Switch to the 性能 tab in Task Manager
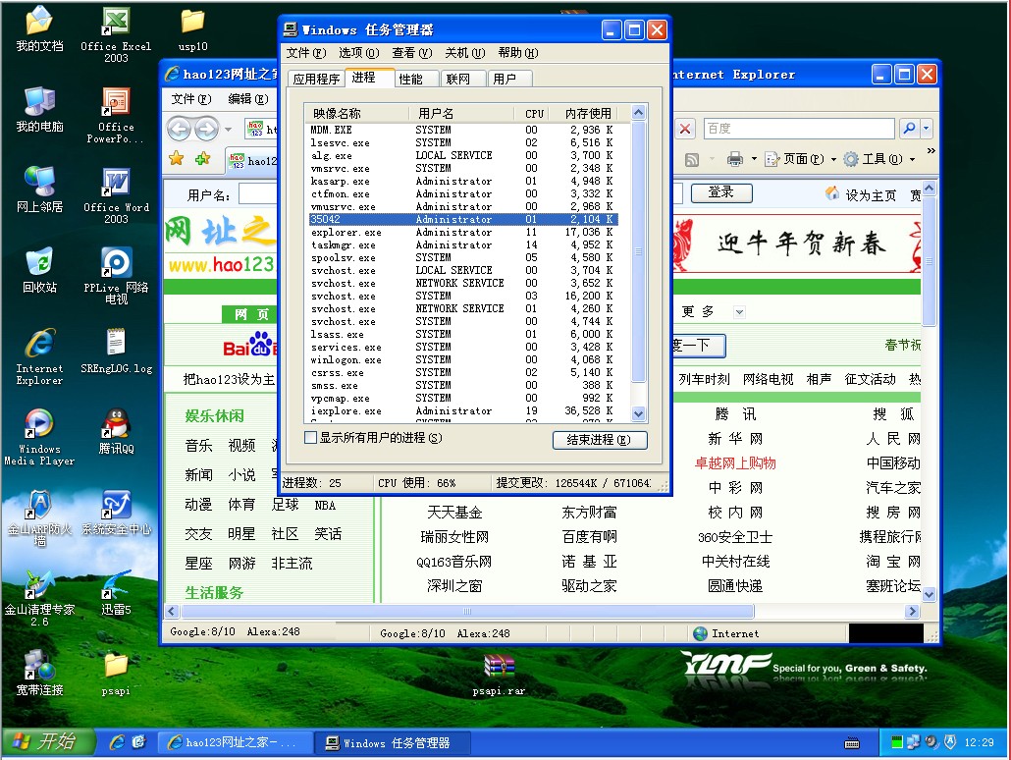The width and height of the screenshot is (1011, 760). (x=411, y=79)
